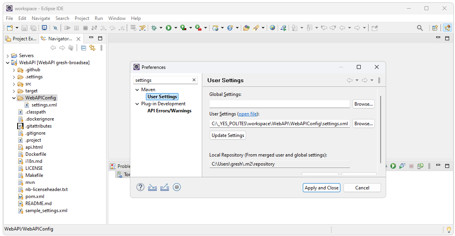455x236 pixels.
Task: Click the Oomph preference recorder icon
Action: coord(177,187)
